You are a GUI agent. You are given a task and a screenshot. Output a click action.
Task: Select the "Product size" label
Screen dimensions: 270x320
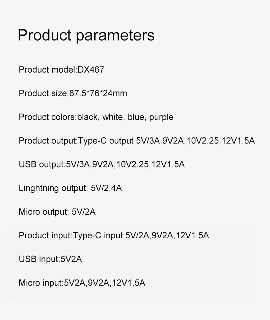[43, 93]
